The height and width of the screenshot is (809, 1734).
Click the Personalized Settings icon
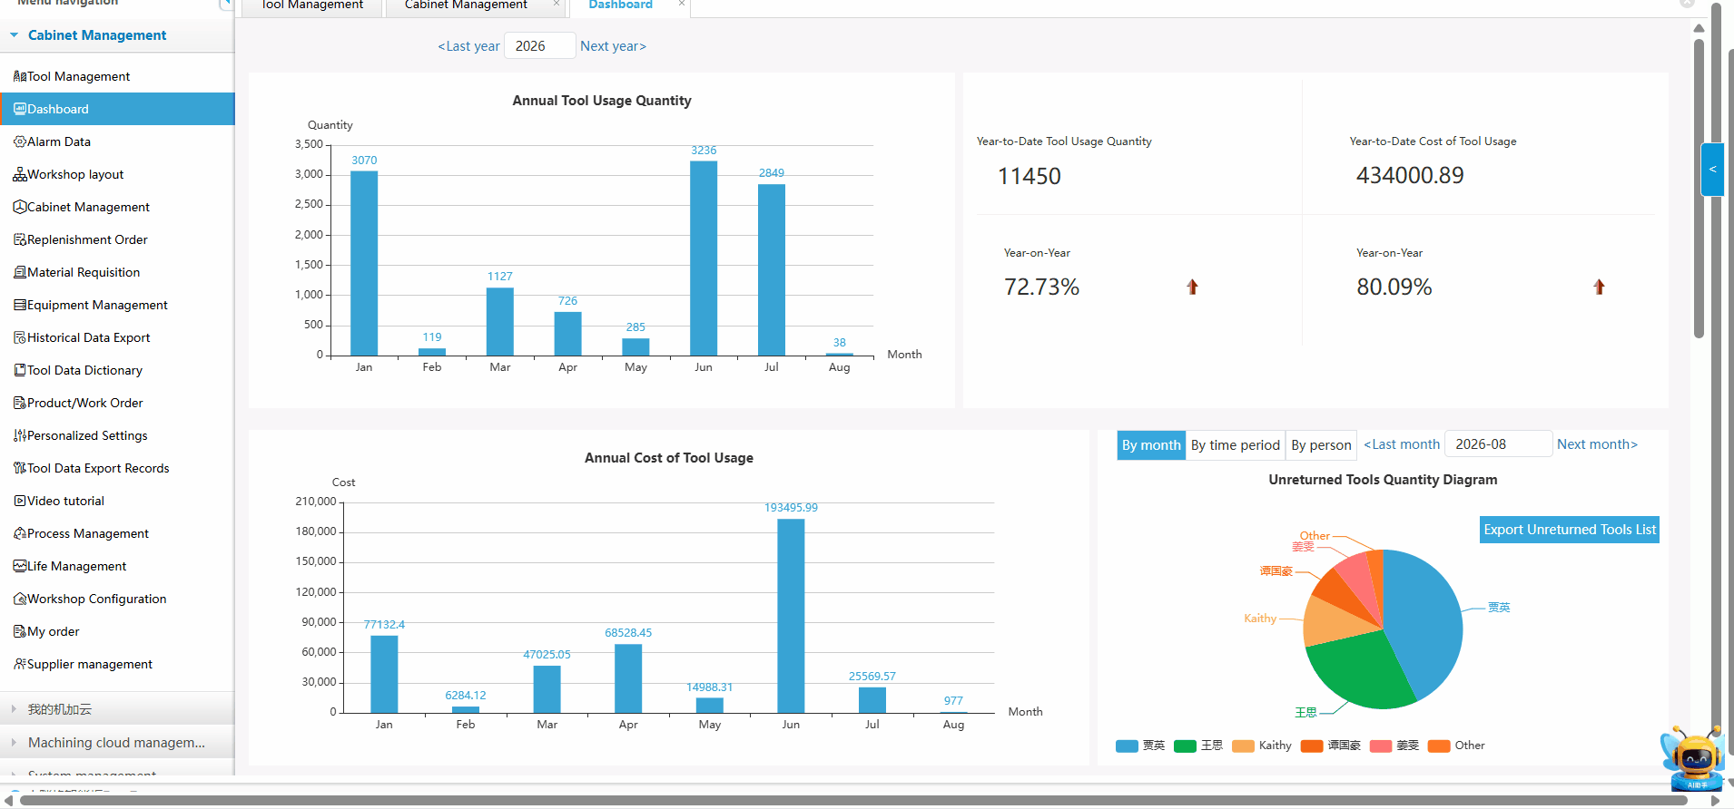pos(20,435)
